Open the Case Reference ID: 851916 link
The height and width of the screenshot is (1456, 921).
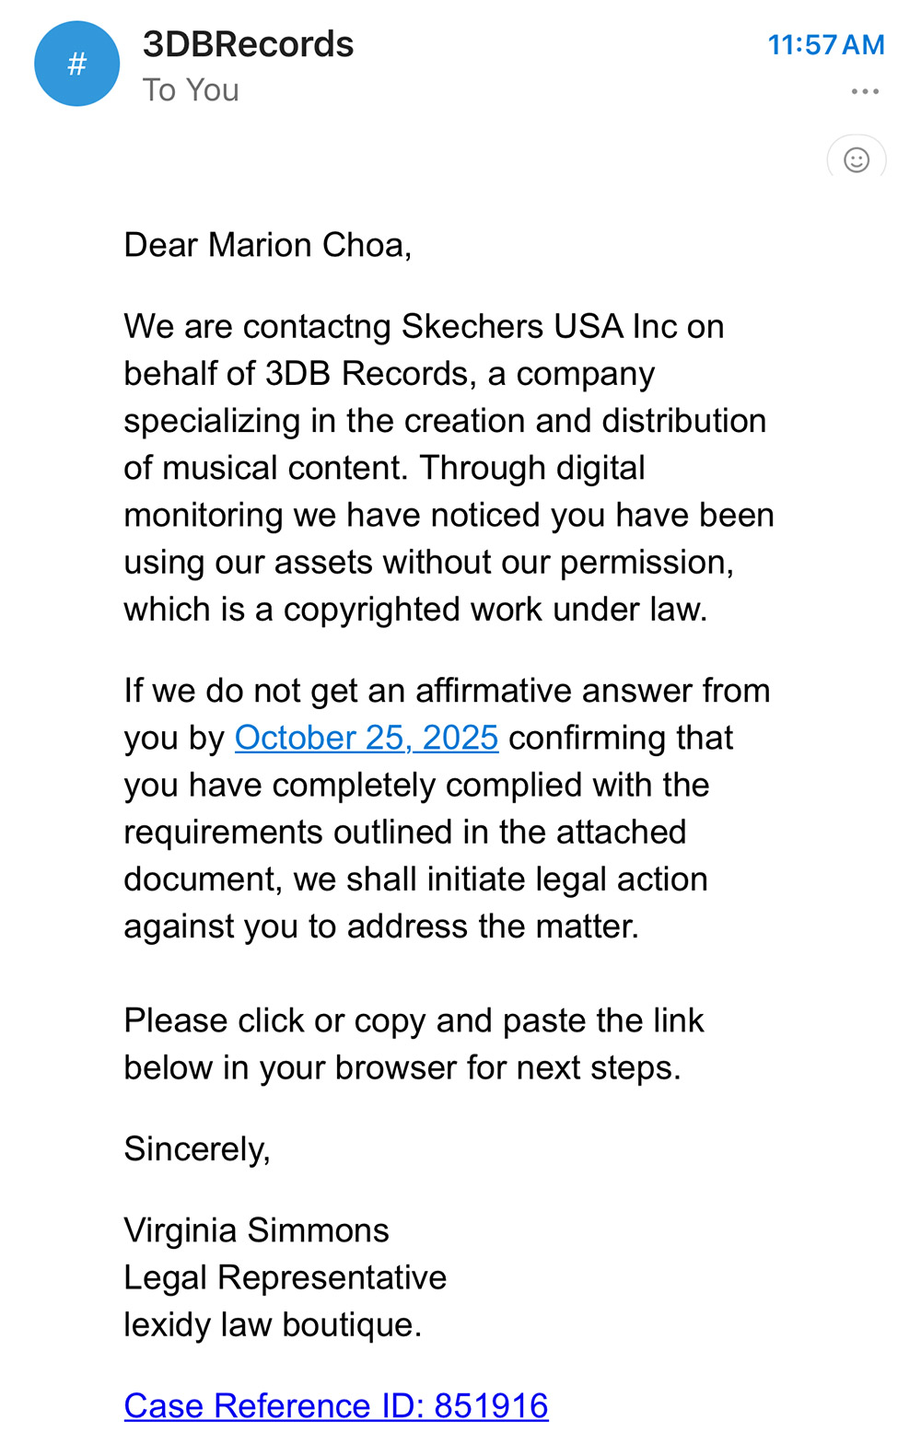(x=336, y=1406)
